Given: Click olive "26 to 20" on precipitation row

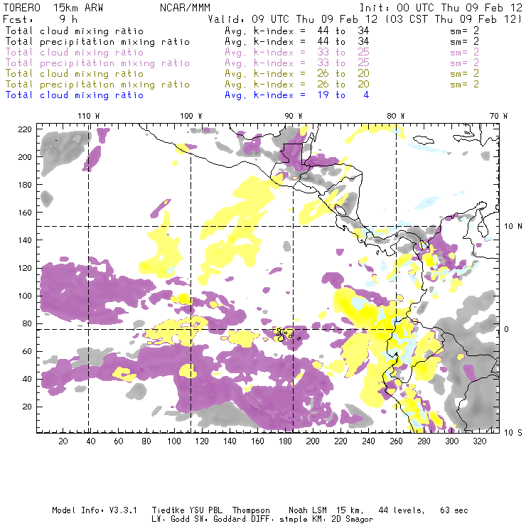Looking at the screenshot, I should [343, 84].
